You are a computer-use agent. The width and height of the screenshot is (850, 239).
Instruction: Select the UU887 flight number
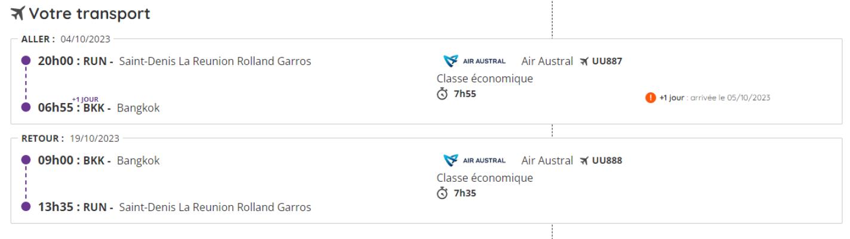point(607,61)
